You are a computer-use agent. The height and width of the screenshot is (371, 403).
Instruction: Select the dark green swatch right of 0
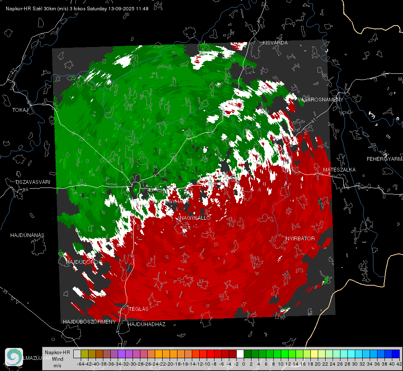click(247, 354)
